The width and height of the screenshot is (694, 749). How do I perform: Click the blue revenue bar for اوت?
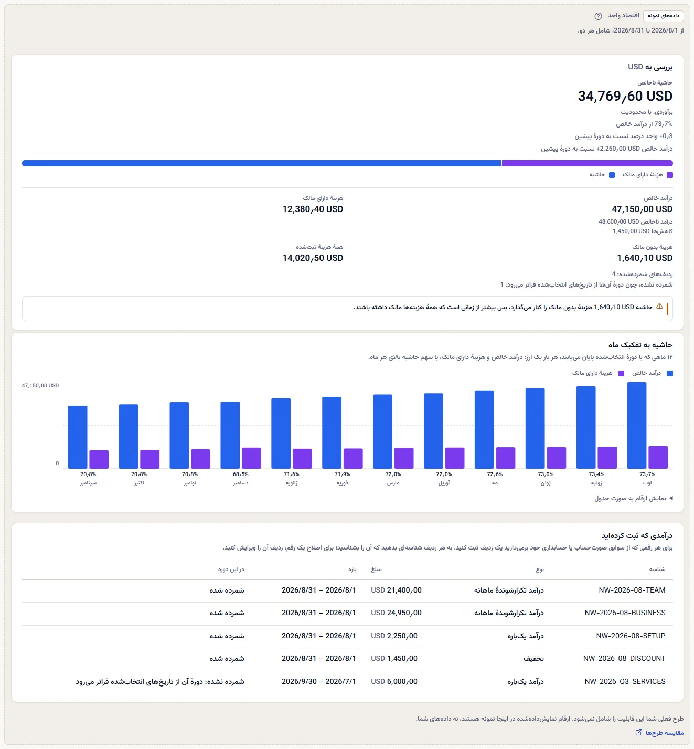[636, 425]
